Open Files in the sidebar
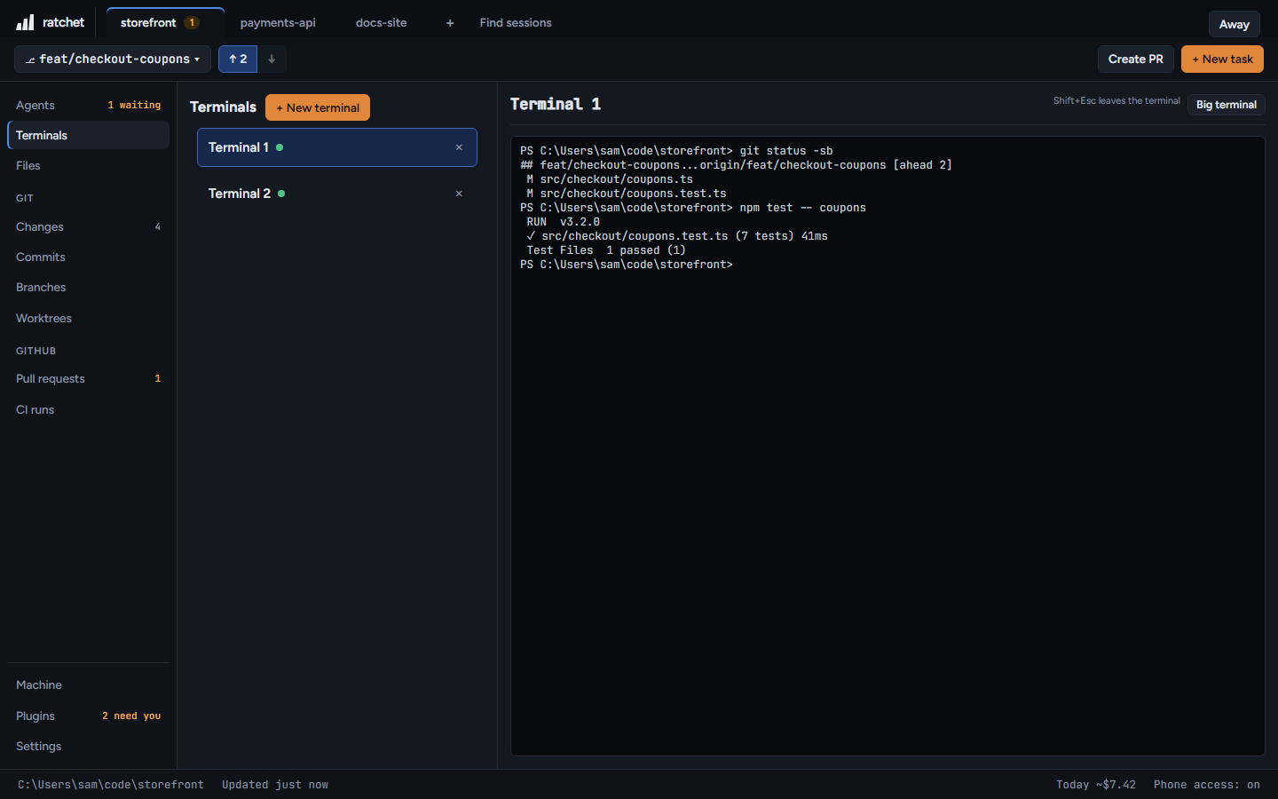Screen dimensions: 1278x799 pyautogui.click(x=88, y=165)
